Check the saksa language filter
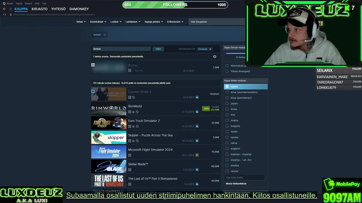Image resolution: width=362 pixels, height=203 pixels. pyautogui.click(x=227, y=143)
